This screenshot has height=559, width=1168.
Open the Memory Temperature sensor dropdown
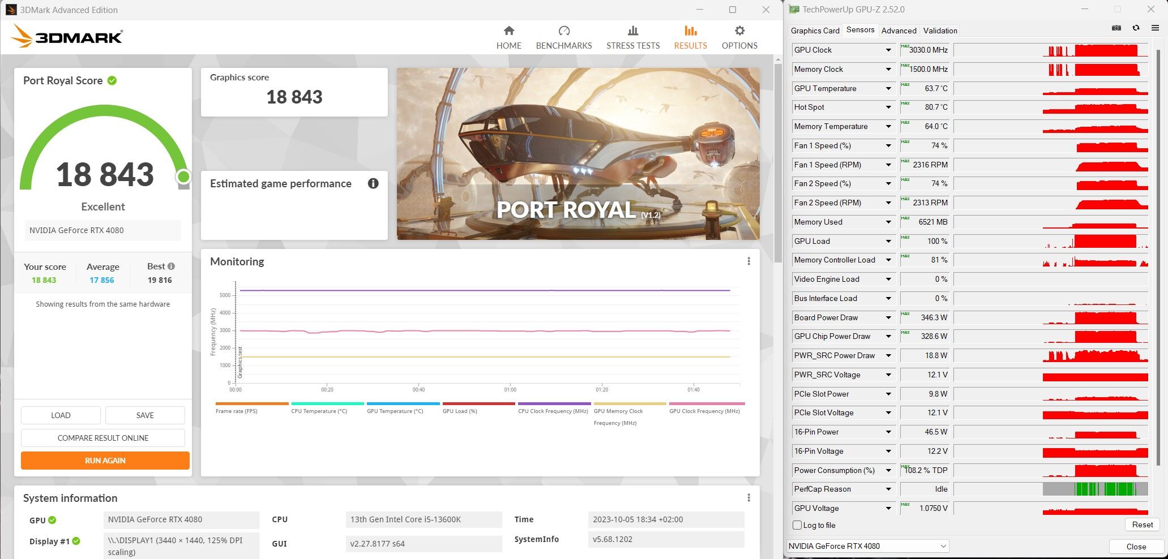[888, 127]
